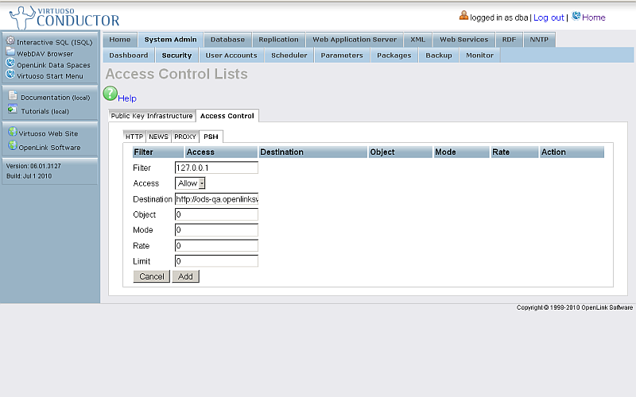The image size is (636, 397).
Task: Click the Mode input field
Action: (x=216, y=230)
